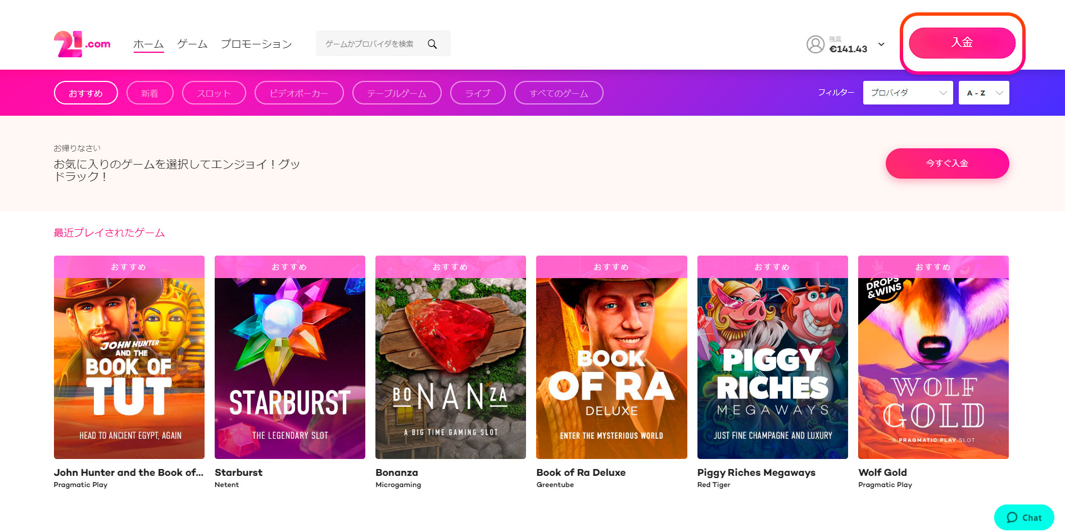Select the テーブルゲーム category tab
1065x532 pixels.
click(x=397, y=93)
